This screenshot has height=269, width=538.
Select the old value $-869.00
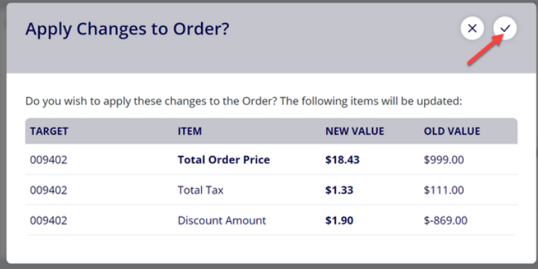pyautogui.click(x=445, y=220)
